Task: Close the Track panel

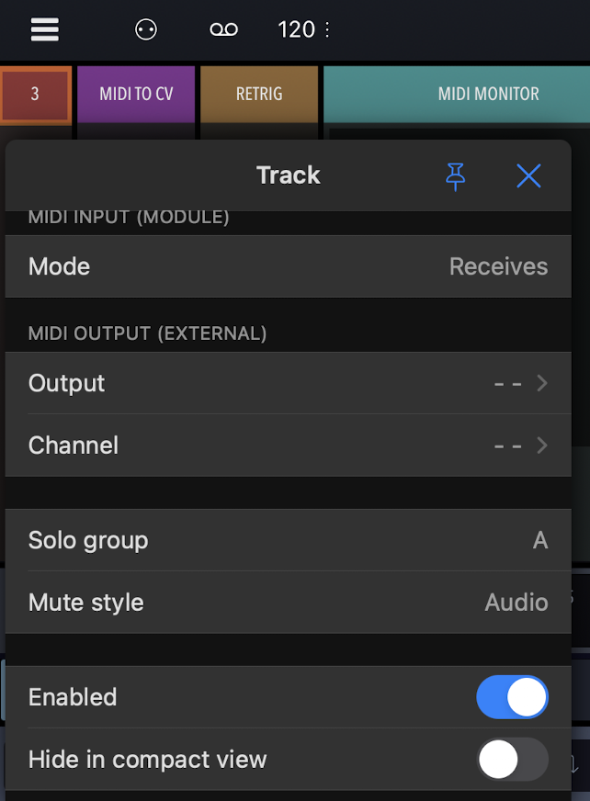Action: click(528, 175)
